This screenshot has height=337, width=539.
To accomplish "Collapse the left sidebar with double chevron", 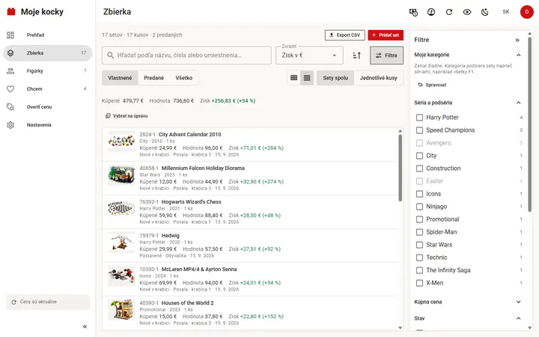I will click(85, 327).
